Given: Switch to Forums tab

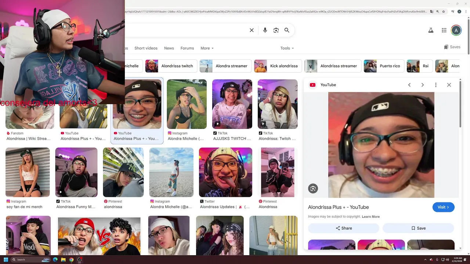Looking at the screenshot, I should pyautogui.click(x=187, y=48).
